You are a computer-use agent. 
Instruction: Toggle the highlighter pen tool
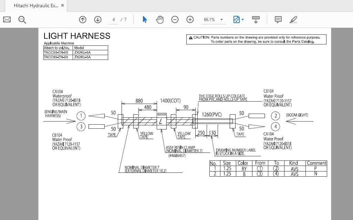[x=293, y=20]
